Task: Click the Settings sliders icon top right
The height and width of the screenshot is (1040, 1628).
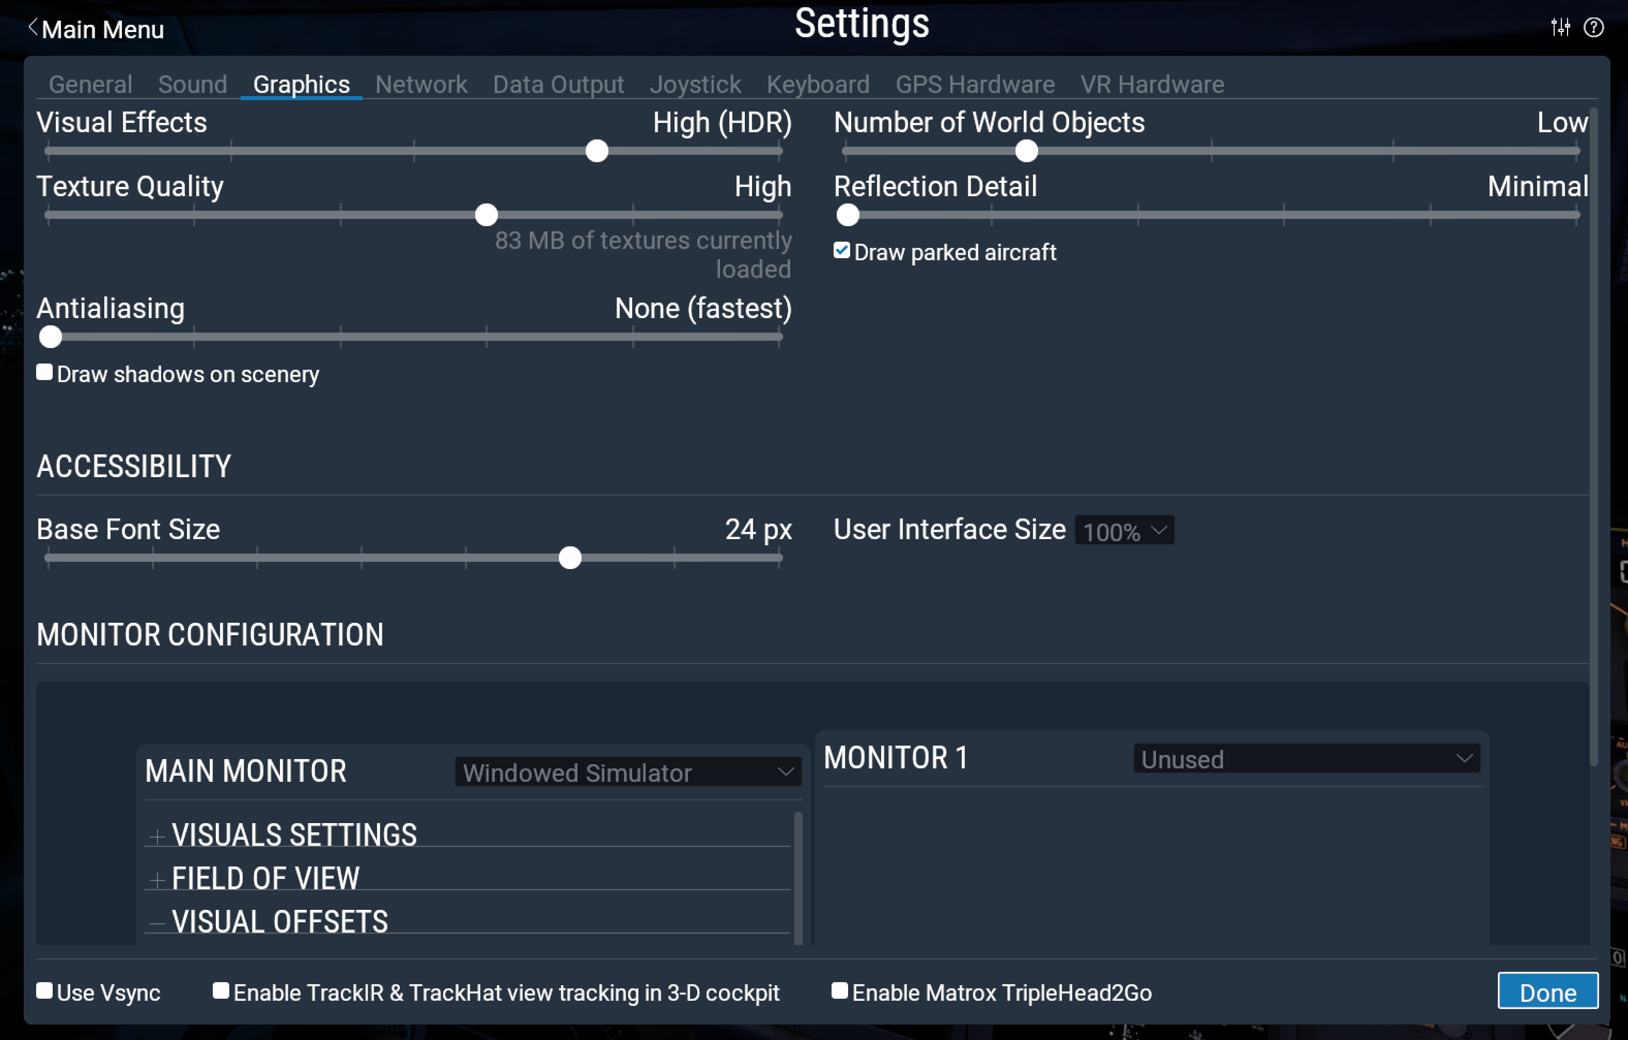Action: (x=1560, y=26)
